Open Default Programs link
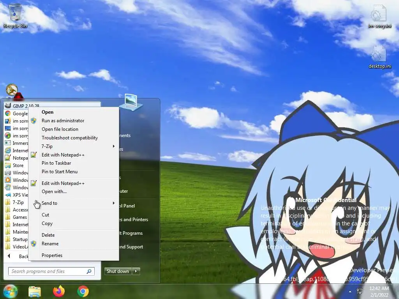The image size is (399, 299). point(131,233)
